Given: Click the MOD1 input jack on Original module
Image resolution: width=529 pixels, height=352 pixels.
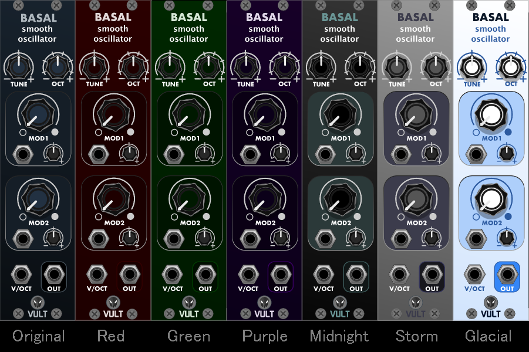Looking at the screenshot, I should pyautogui.click(x=23, y=154).
